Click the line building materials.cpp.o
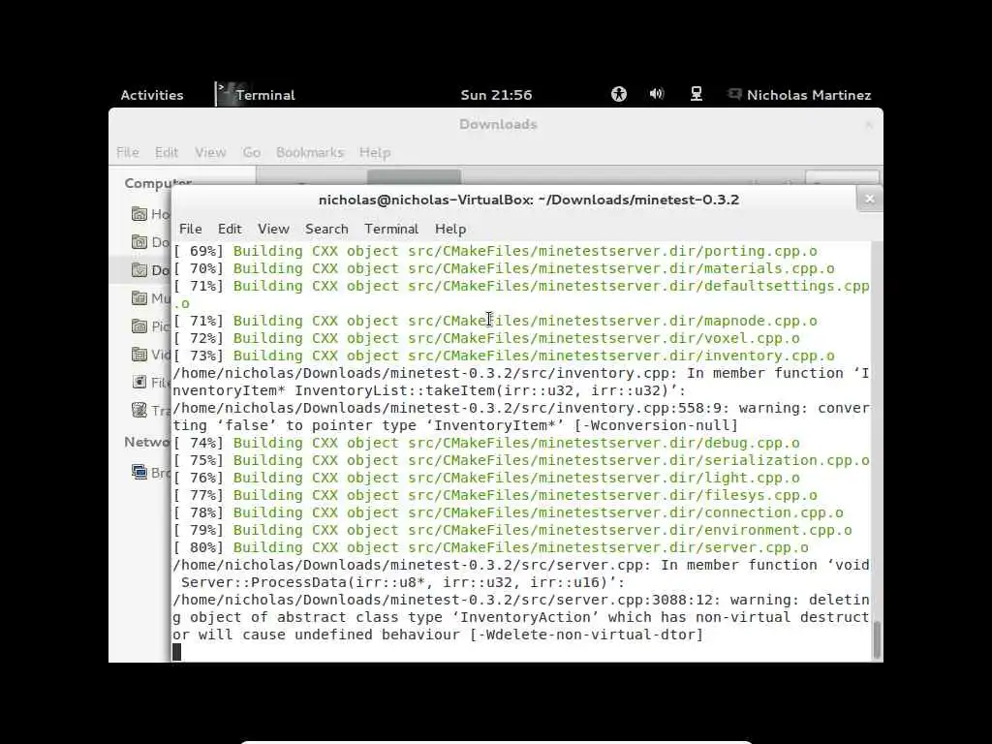This screenshot has width=992, height=744. click(504, 269)
